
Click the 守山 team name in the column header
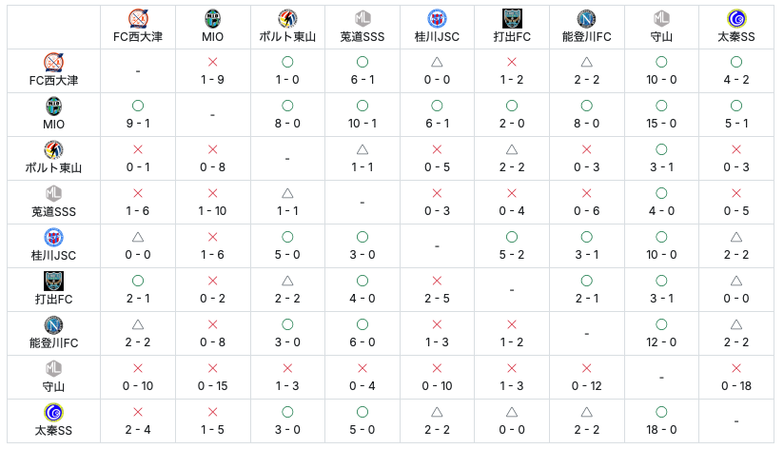click(661, 37)
